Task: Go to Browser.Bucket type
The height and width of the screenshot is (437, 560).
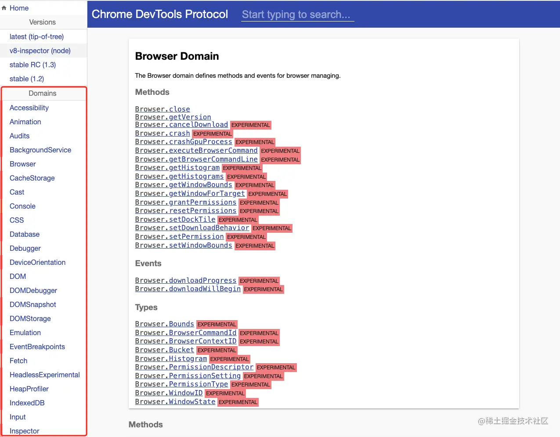Action: pyautogui.click(x=165, y=350)
